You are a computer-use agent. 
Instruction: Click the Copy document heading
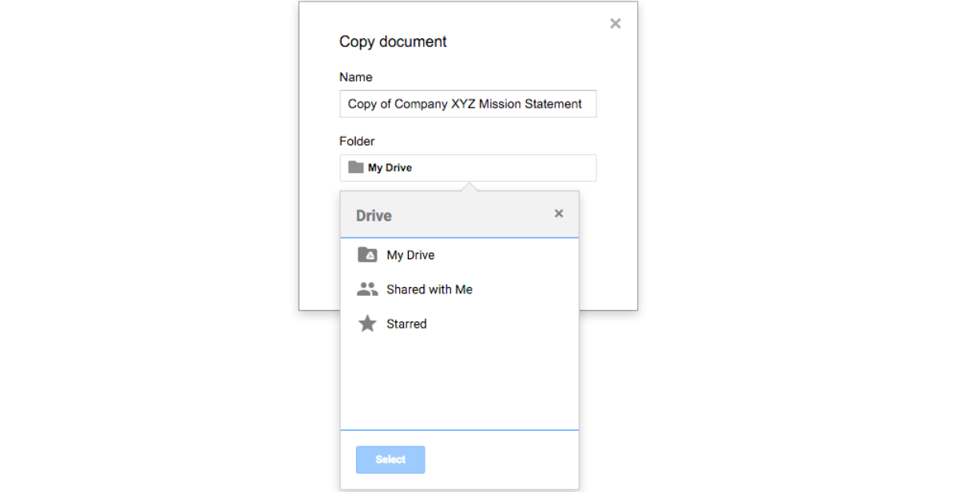coord(393,41)
